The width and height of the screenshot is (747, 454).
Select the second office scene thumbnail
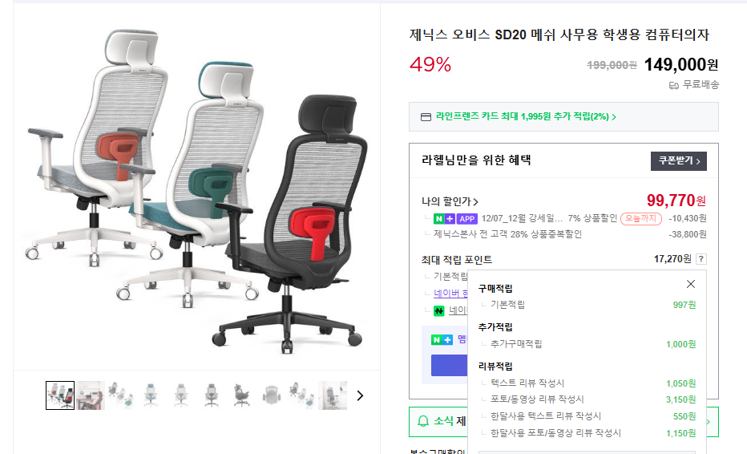(x=91, y=395)
